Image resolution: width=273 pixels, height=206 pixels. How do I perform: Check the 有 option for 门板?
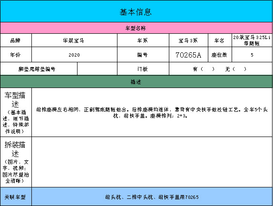(204, 69)
